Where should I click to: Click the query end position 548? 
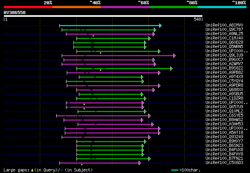point(197,19)
